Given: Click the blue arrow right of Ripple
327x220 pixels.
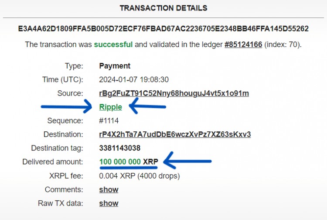Looking at the screenshot, I should click(148, 106).
